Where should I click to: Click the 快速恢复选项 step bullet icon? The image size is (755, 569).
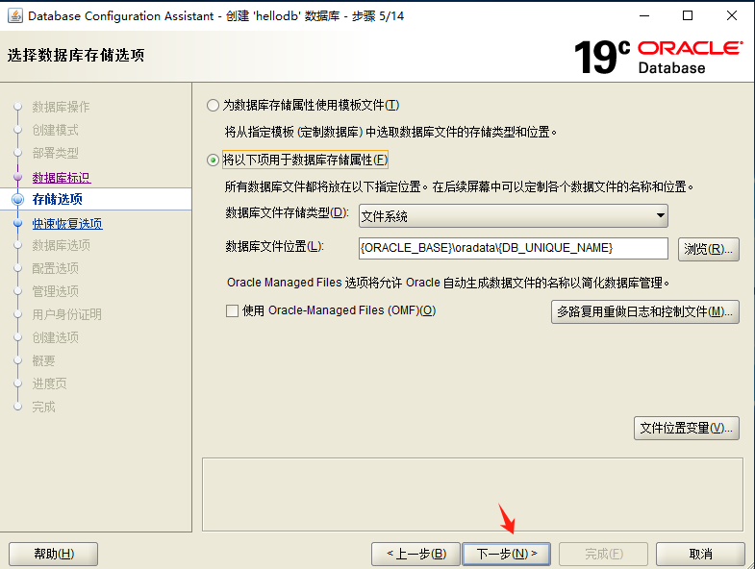coord(18,223)
